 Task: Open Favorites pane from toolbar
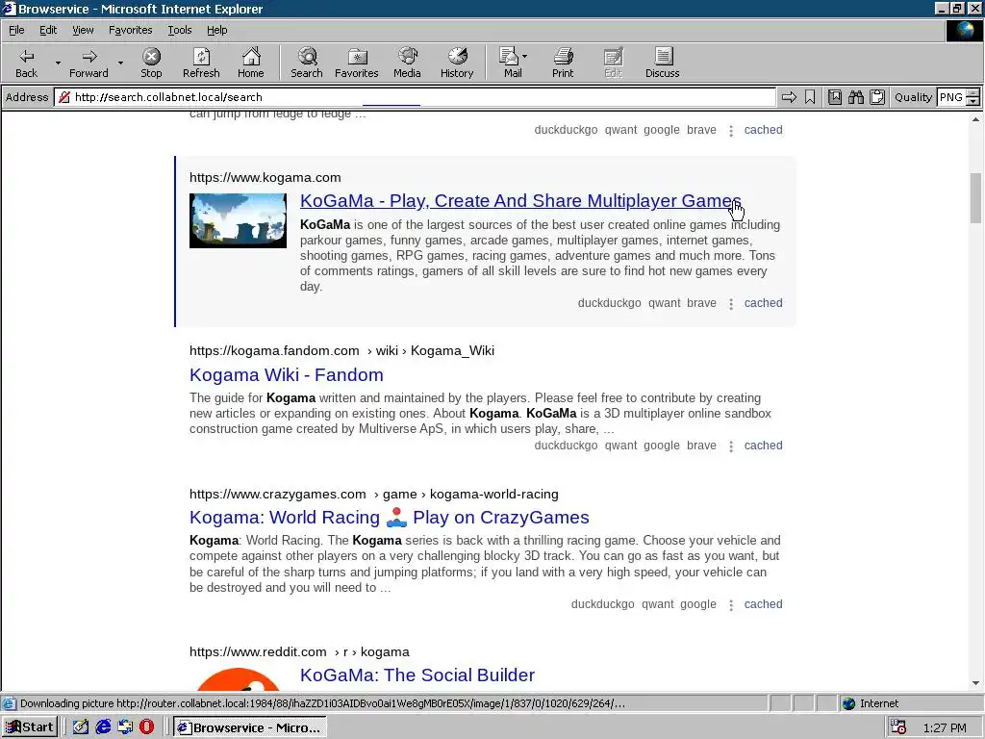click(x=356, y=63)
